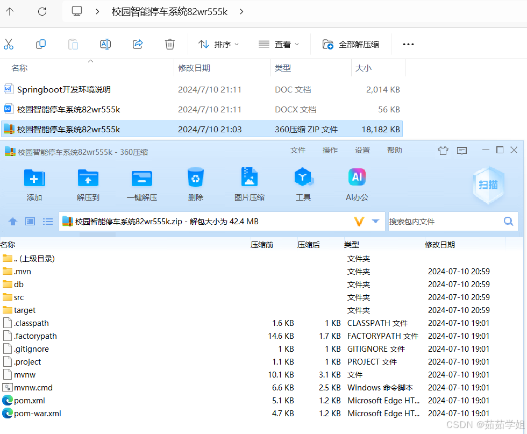
Task: Select the .mvn folder in archive
Action: pos(17,271)
